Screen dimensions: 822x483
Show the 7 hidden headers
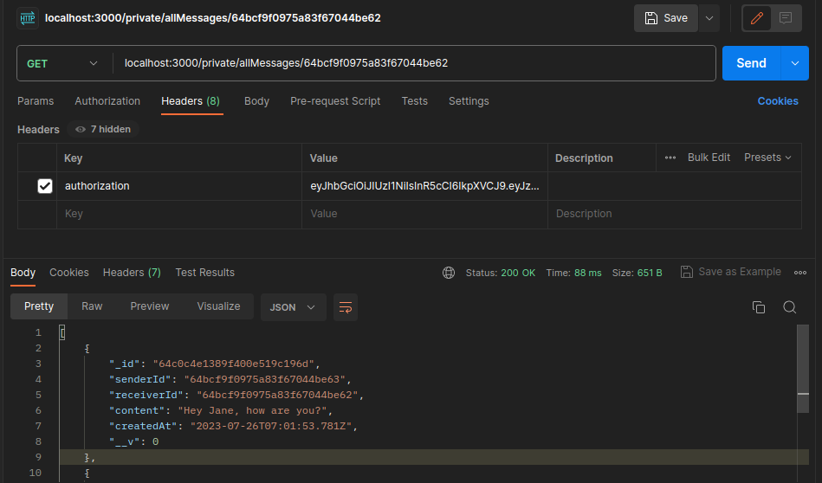click(x=103, y=129)
